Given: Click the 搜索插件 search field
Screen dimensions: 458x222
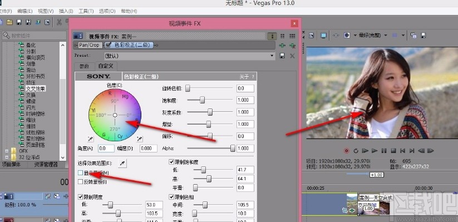Looking at the screenshot, I should pyautogui.click(x=34, y=36).
